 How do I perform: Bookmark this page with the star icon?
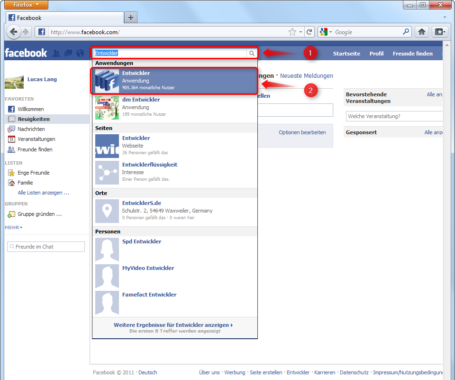[292, 32]
